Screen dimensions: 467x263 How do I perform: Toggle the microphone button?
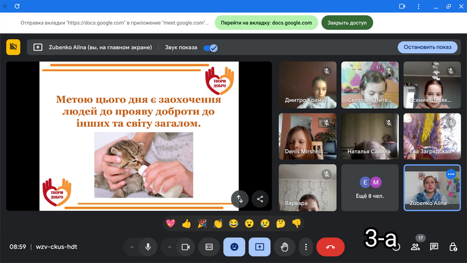pos(148,247)
